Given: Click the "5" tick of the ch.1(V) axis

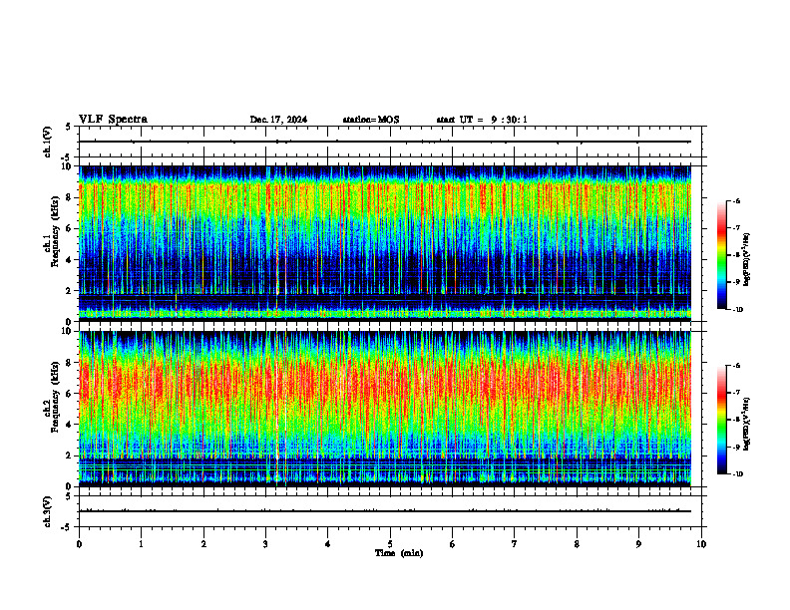Looking at the screenshot, I should coord(69,127).
